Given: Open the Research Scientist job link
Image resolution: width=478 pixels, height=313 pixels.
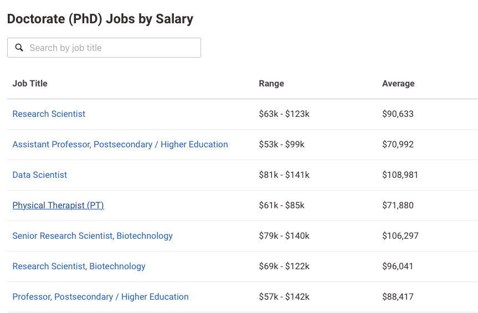Looking at the screenshot, I should (49, 114).
